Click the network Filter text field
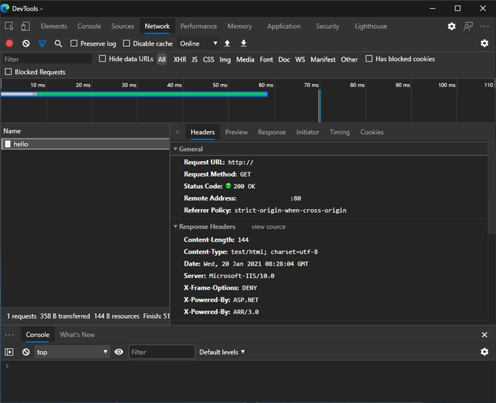This screenshot has height=403, width=496. point(47,59)
